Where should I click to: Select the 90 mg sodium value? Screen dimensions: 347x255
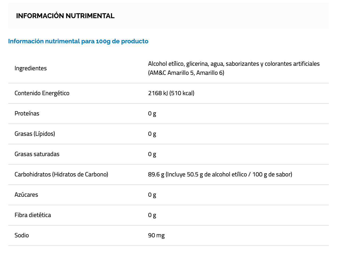point(156,235)
